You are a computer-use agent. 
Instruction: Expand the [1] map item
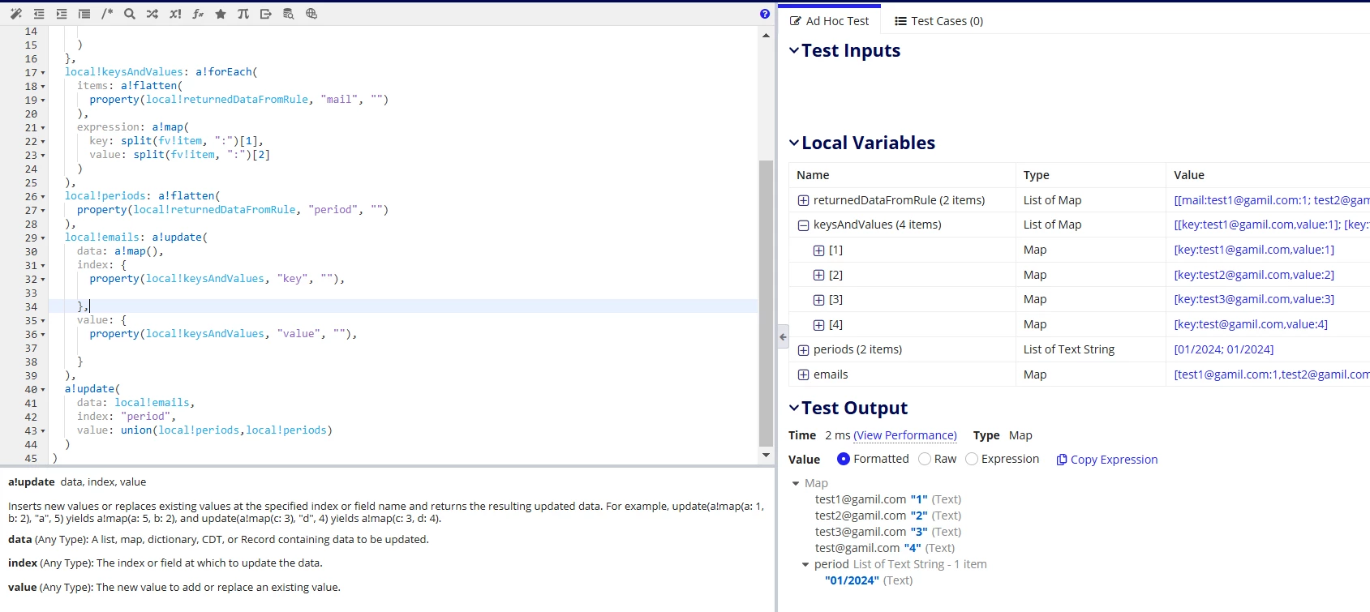[x=818, y=250]
